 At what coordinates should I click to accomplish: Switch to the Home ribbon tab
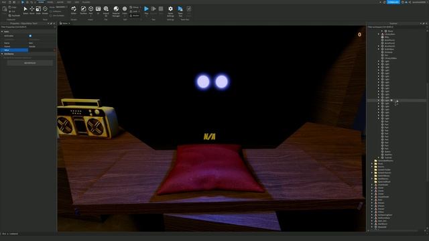point(41,2)
